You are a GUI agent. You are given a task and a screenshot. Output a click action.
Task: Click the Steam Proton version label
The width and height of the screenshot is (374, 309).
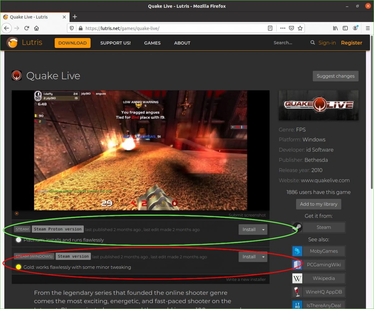coord(58,229)
